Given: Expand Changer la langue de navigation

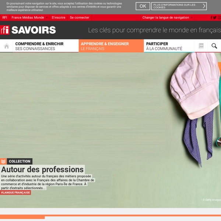Looking at the screenshot, I should (x=167, y=18).
